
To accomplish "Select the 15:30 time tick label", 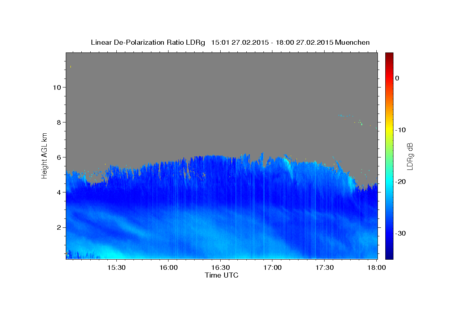I will pos(116,268).
